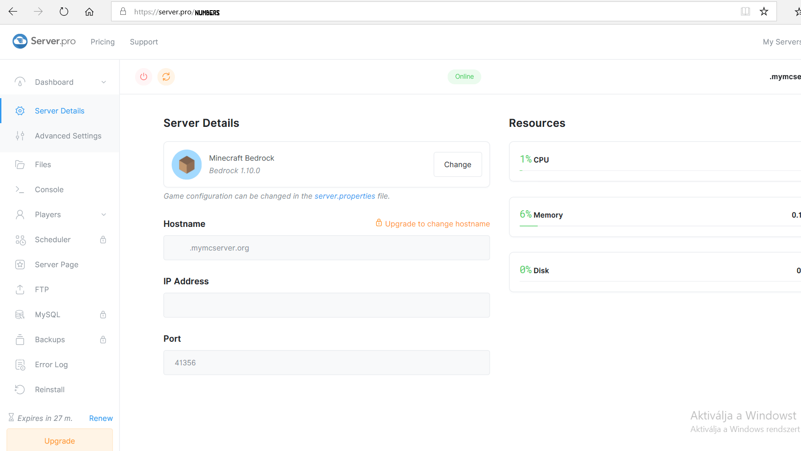The height and width of the screenshot is (451, 801).
Task: Open the Pricing page
Action: pos(102,42)
